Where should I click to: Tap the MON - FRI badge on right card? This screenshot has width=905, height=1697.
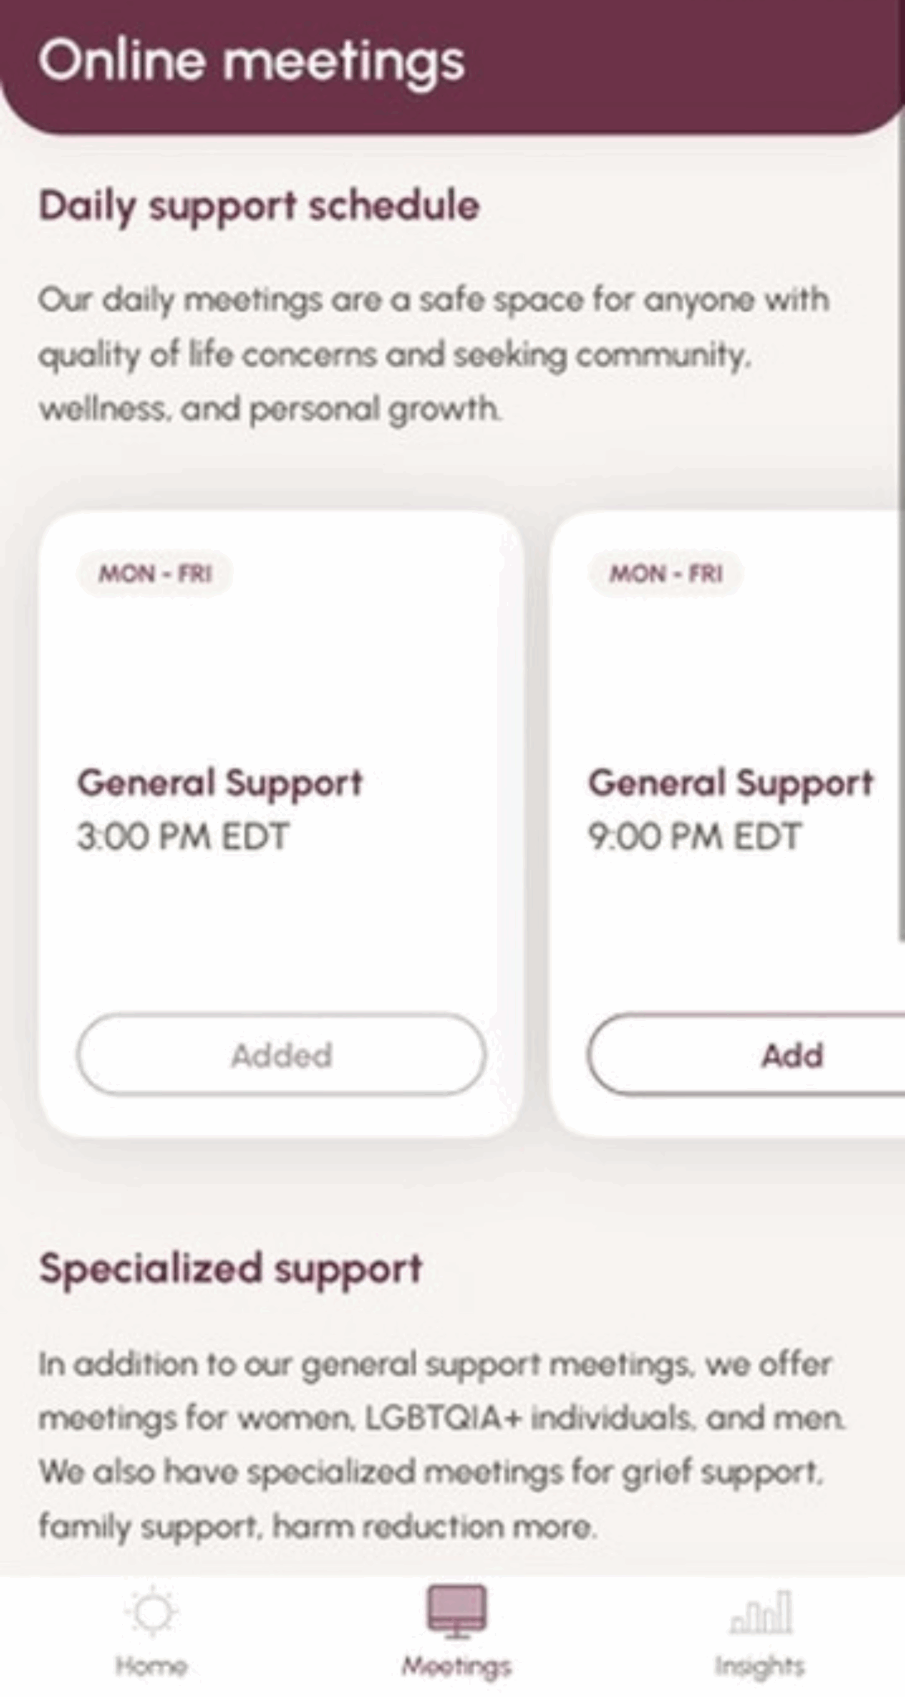tap(666, 573)
